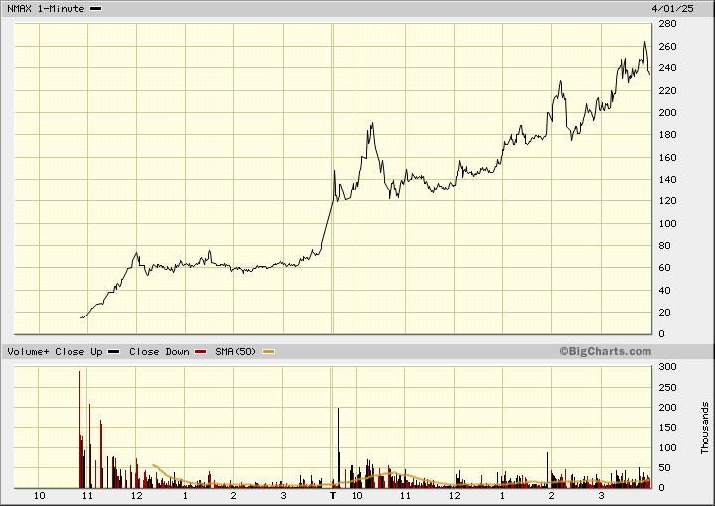Click the price line's highest peak
This screenshot has width=715, height=506.
644,43
